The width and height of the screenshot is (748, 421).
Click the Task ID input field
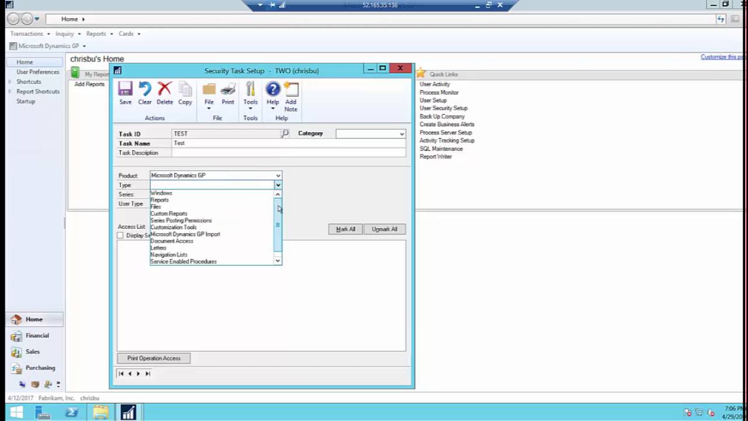(x=227, y=134)
